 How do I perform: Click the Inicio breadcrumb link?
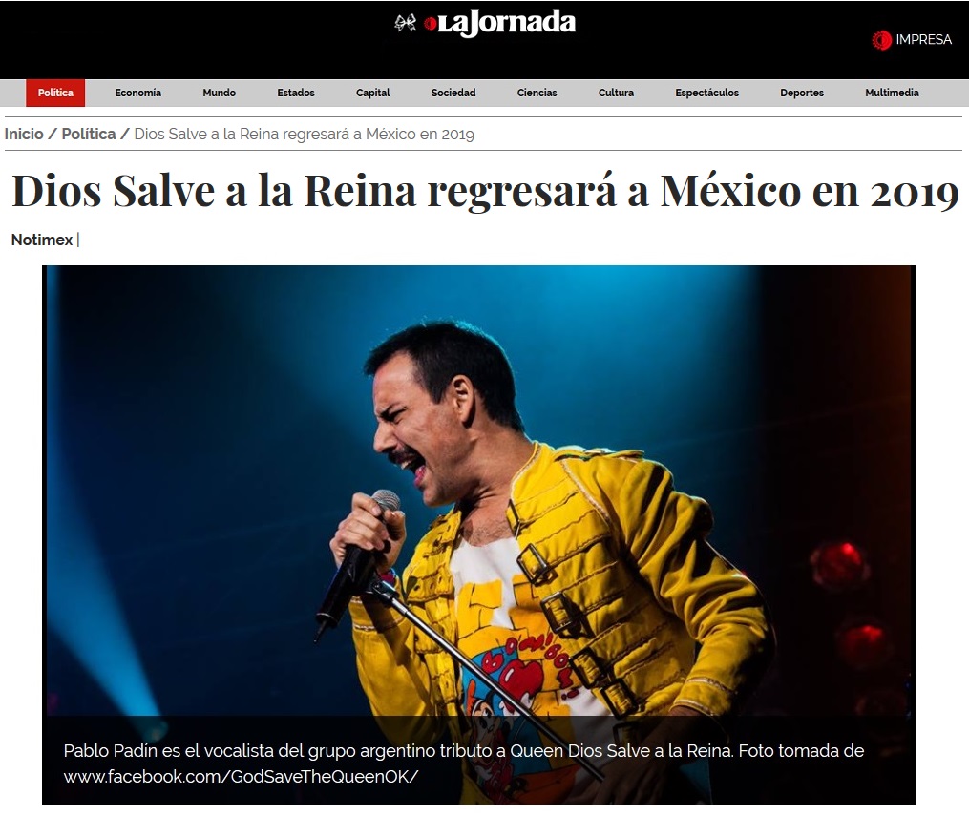point(24,134)
